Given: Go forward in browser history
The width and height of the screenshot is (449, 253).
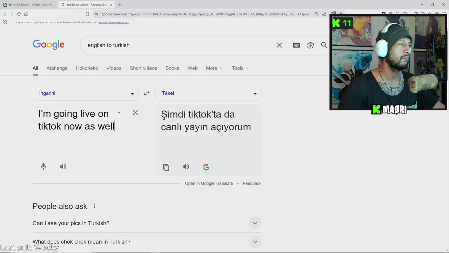Looking at the screenshot, I should pyautogui.click(x=12, y=14).
